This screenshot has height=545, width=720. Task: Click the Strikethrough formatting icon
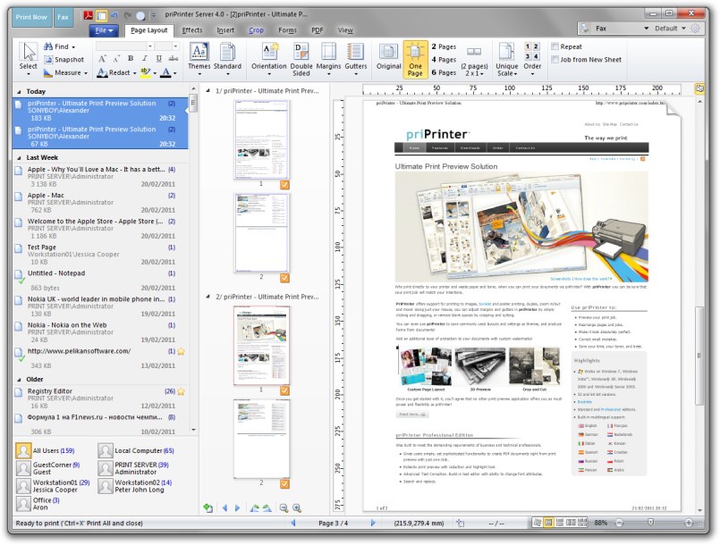(x=174, y=58)
